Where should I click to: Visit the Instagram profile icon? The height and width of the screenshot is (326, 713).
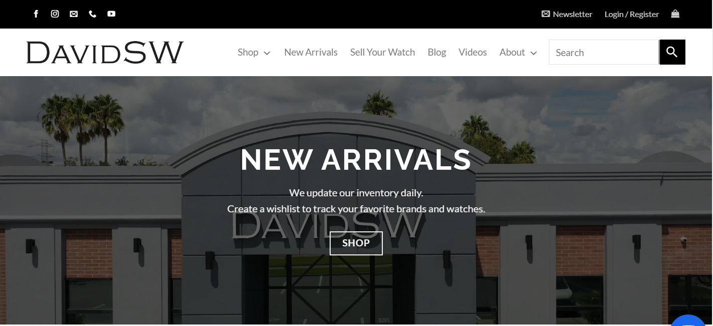pyautogui.click(x=55, y=14)
